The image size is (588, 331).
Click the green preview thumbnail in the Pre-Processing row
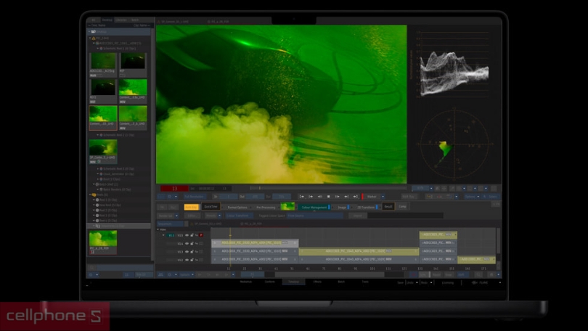click(287, 207)
